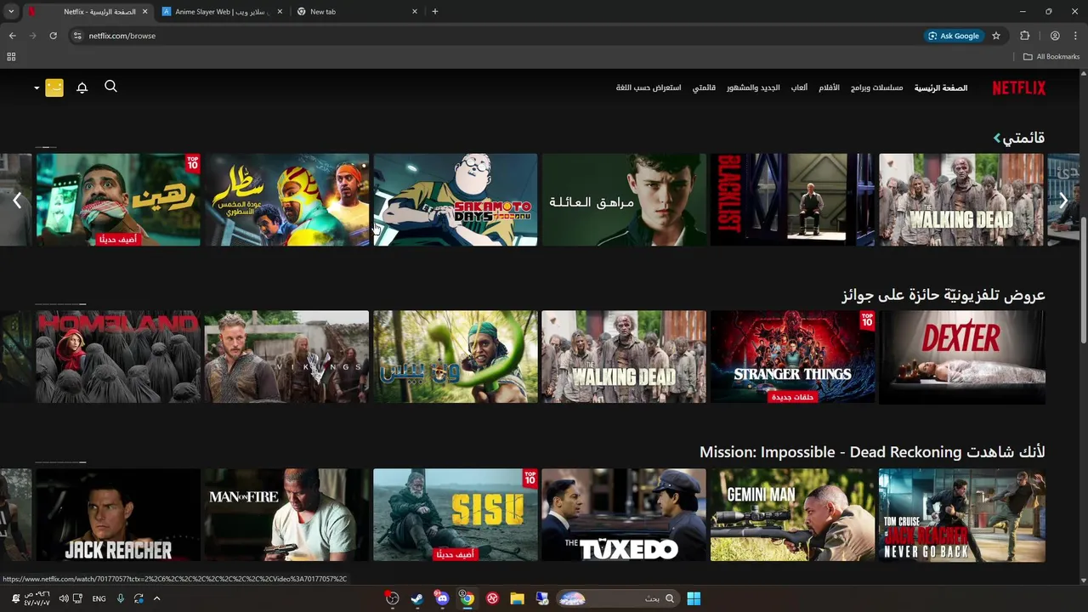
Task: Open the Chrome three-dot menu
Action: tap(1076, 36)
